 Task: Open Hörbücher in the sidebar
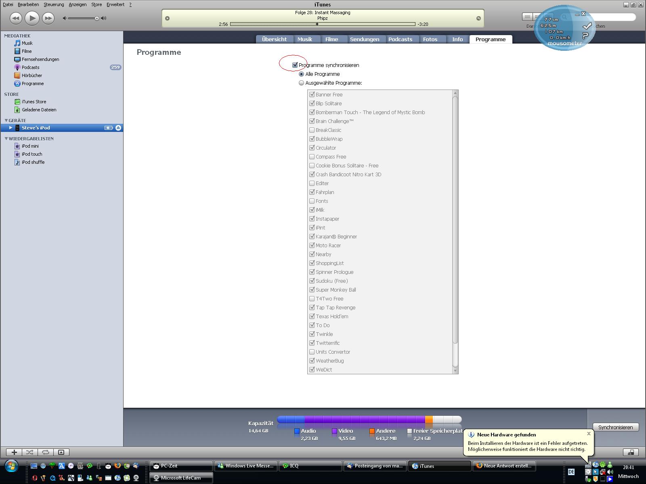pos(32,75)
